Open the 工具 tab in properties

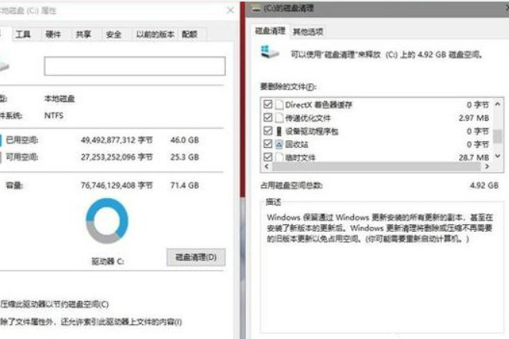pos(24,35)
